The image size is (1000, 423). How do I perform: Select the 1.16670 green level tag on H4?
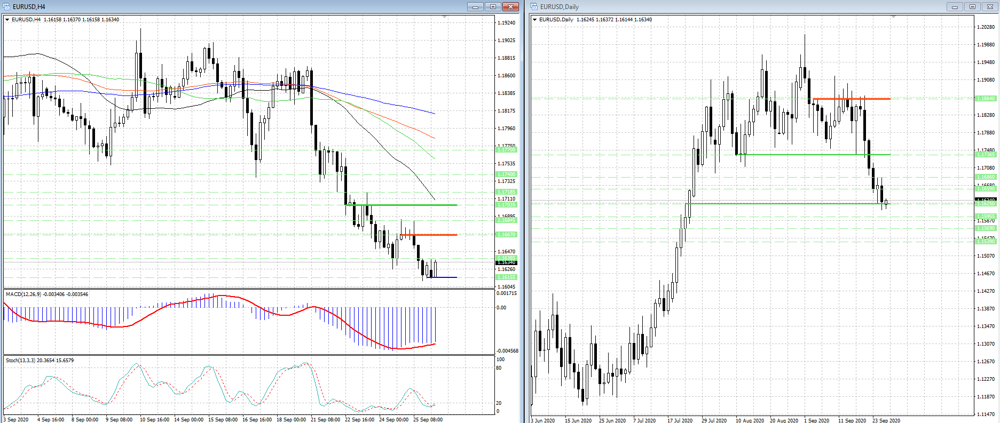(507, 235)
